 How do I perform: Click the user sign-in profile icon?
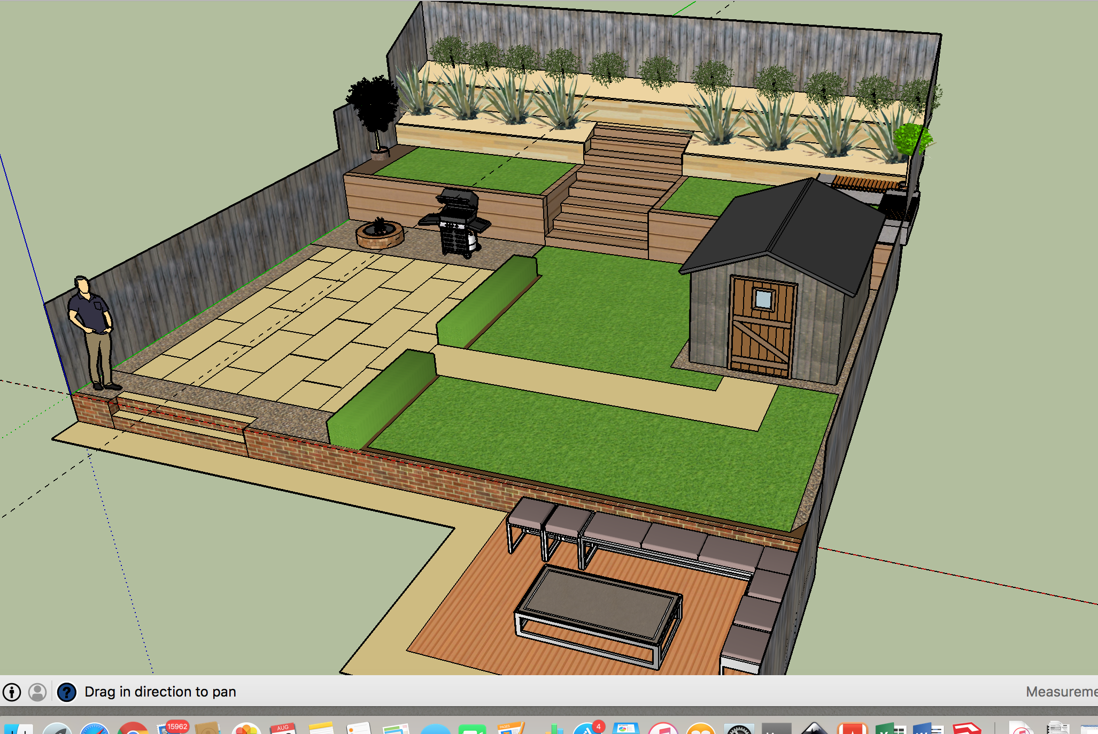pyautogui.click(x=37, y=692)
